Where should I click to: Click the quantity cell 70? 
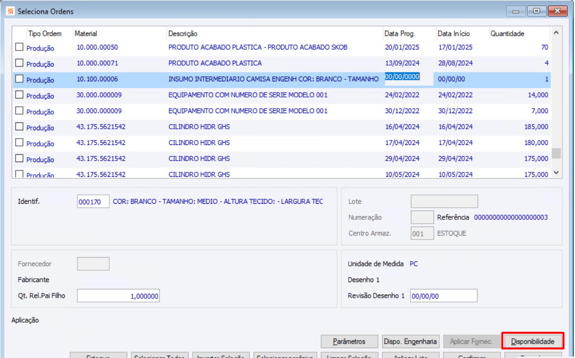pos(545,48)
